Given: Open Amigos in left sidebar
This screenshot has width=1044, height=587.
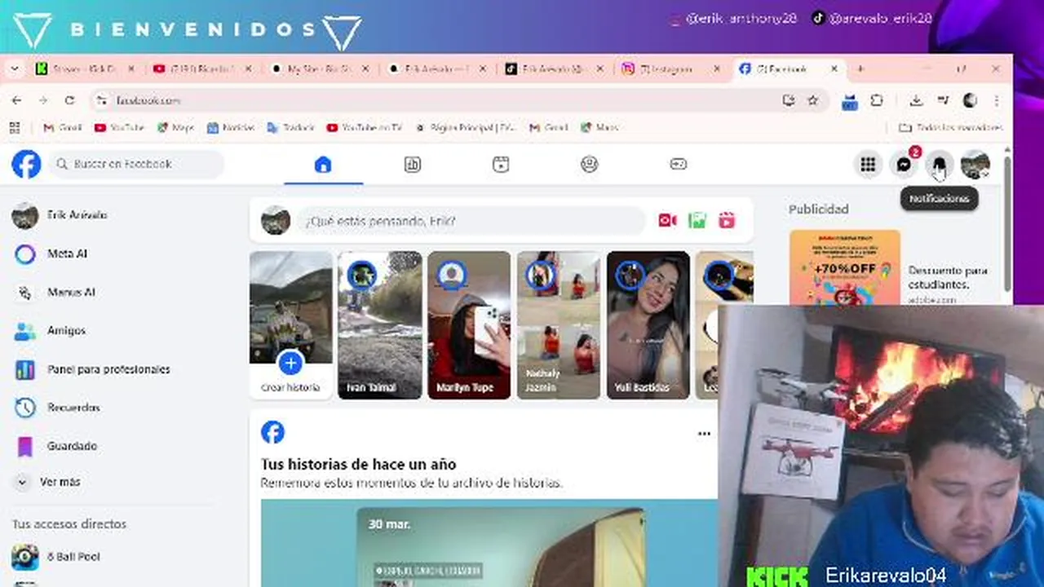Looking at the screenshot, I should point(122,331).
